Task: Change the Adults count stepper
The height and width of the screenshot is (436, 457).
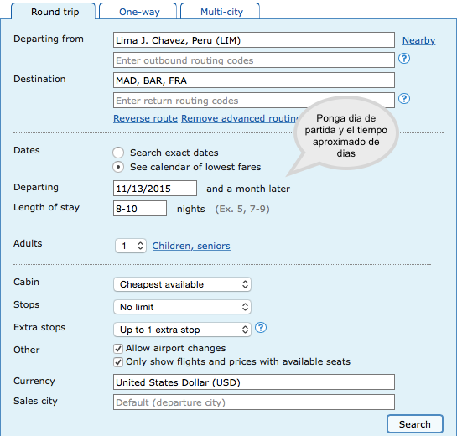Action: coord(131,246)
